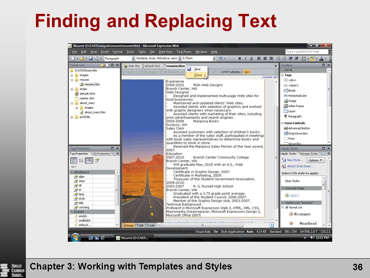Click the <DWT:editable> quick tag
This screenshot has height=278, width=370.
(232, 72)
